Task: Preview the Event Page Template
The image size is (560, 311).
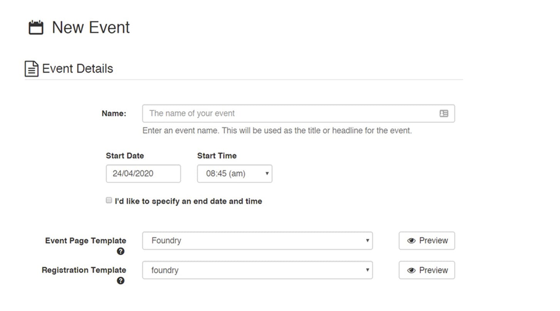Action: [x=427, y=241]
